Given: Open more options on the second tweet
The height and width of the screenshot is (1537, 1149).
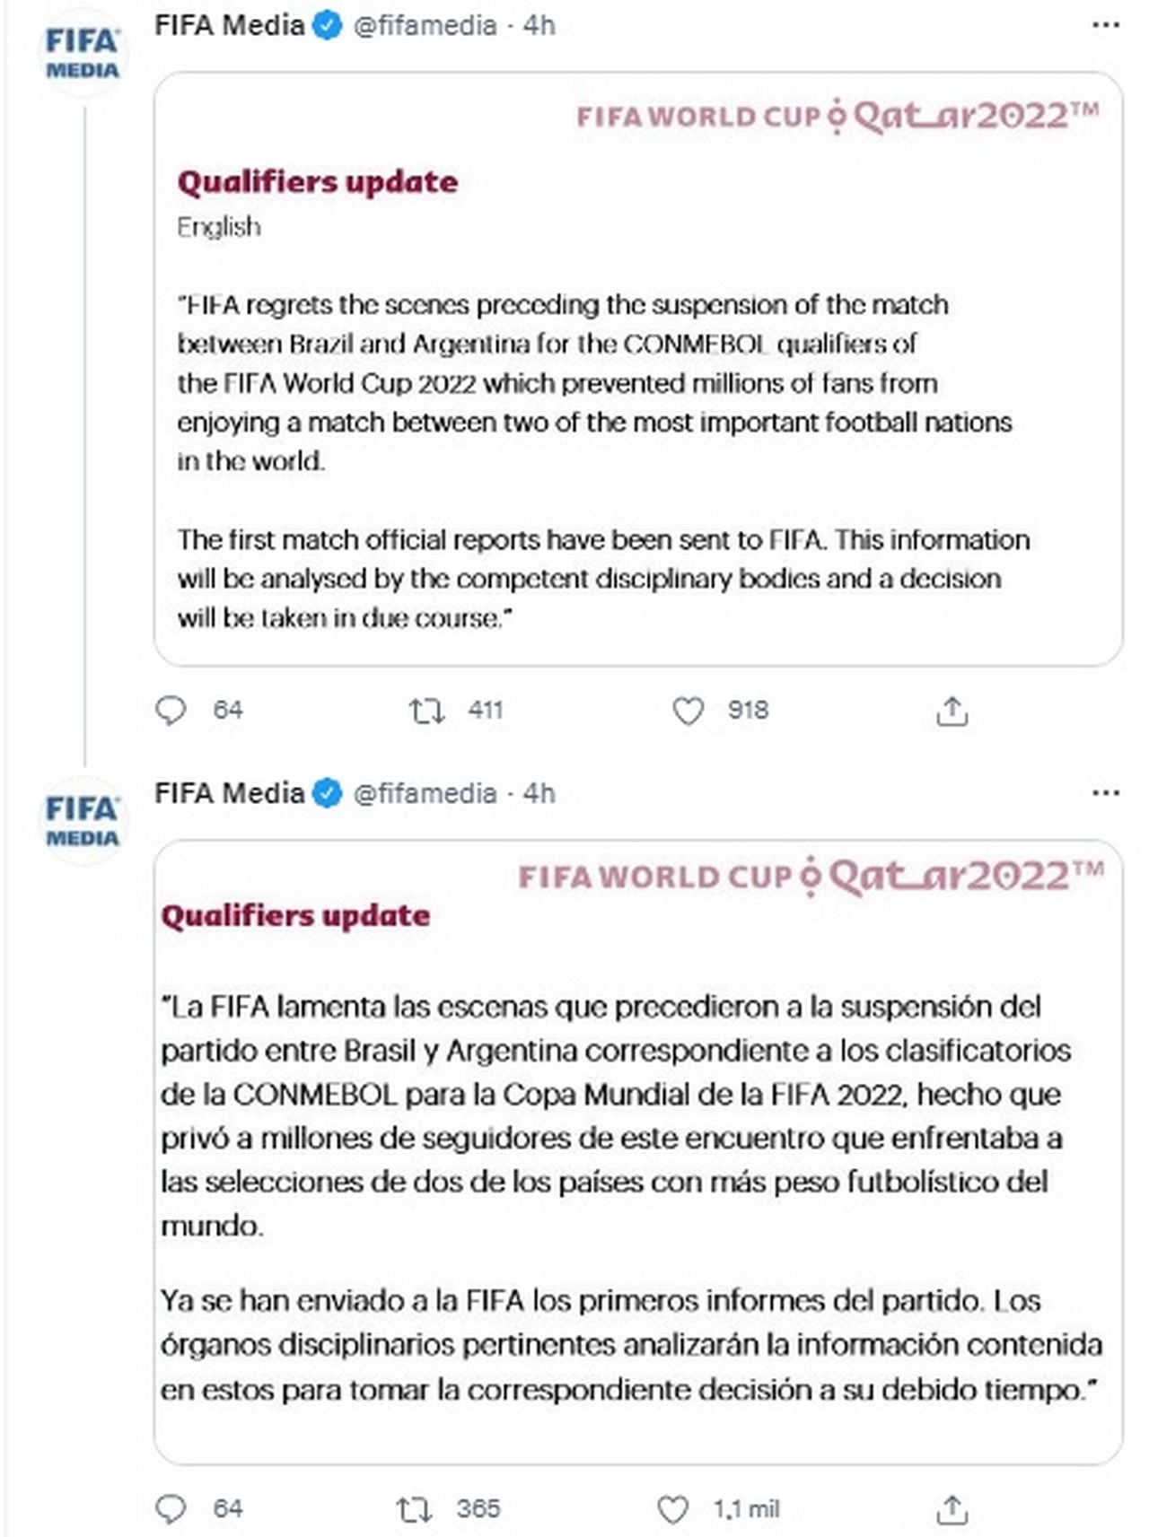Looking at the screenshot, I should click(1105, 793).
